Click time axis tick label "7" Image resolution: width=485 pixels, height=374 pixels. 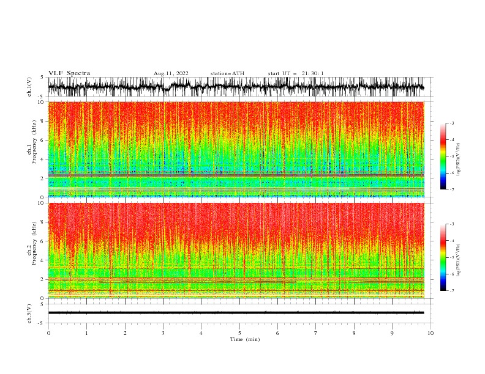(x=316, y=333)
